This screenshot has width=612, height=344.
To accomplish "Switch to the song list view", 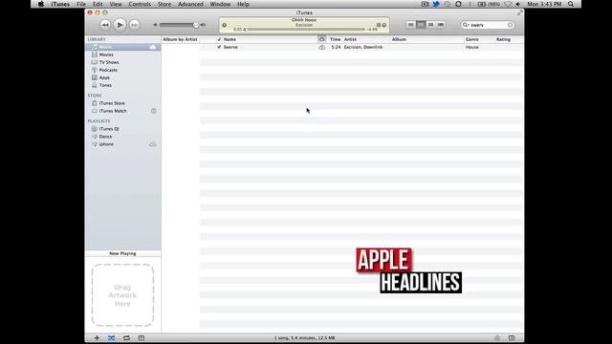I will tap(410, 25).
